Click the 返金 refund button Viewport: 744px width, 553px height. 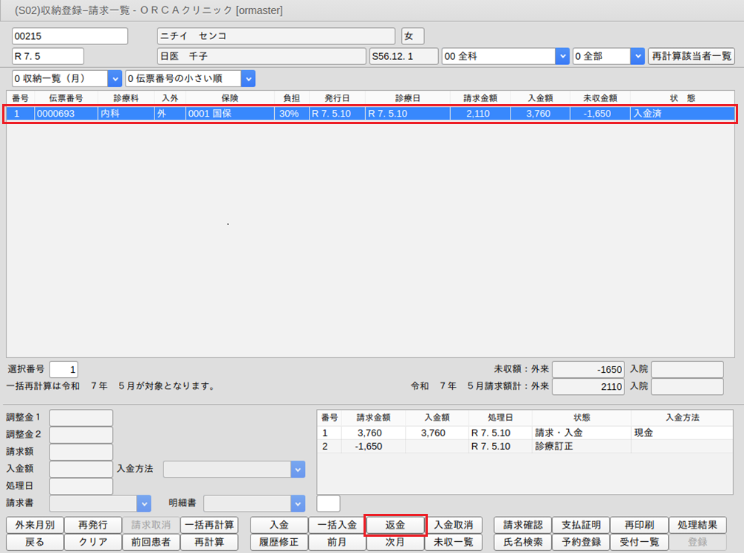pos(395,525)
